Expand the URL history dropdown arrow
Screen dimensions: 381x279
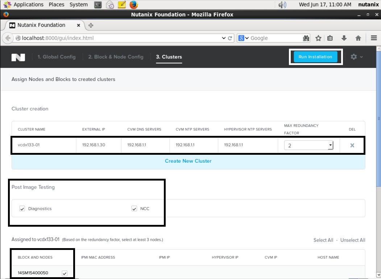[x=223, y=38]
